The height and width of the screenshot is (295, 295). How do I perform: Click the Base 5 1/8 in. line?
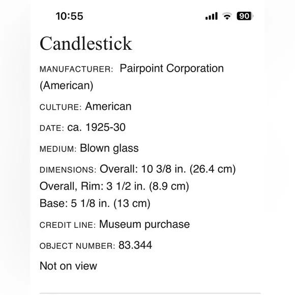[x=95, y=203]
